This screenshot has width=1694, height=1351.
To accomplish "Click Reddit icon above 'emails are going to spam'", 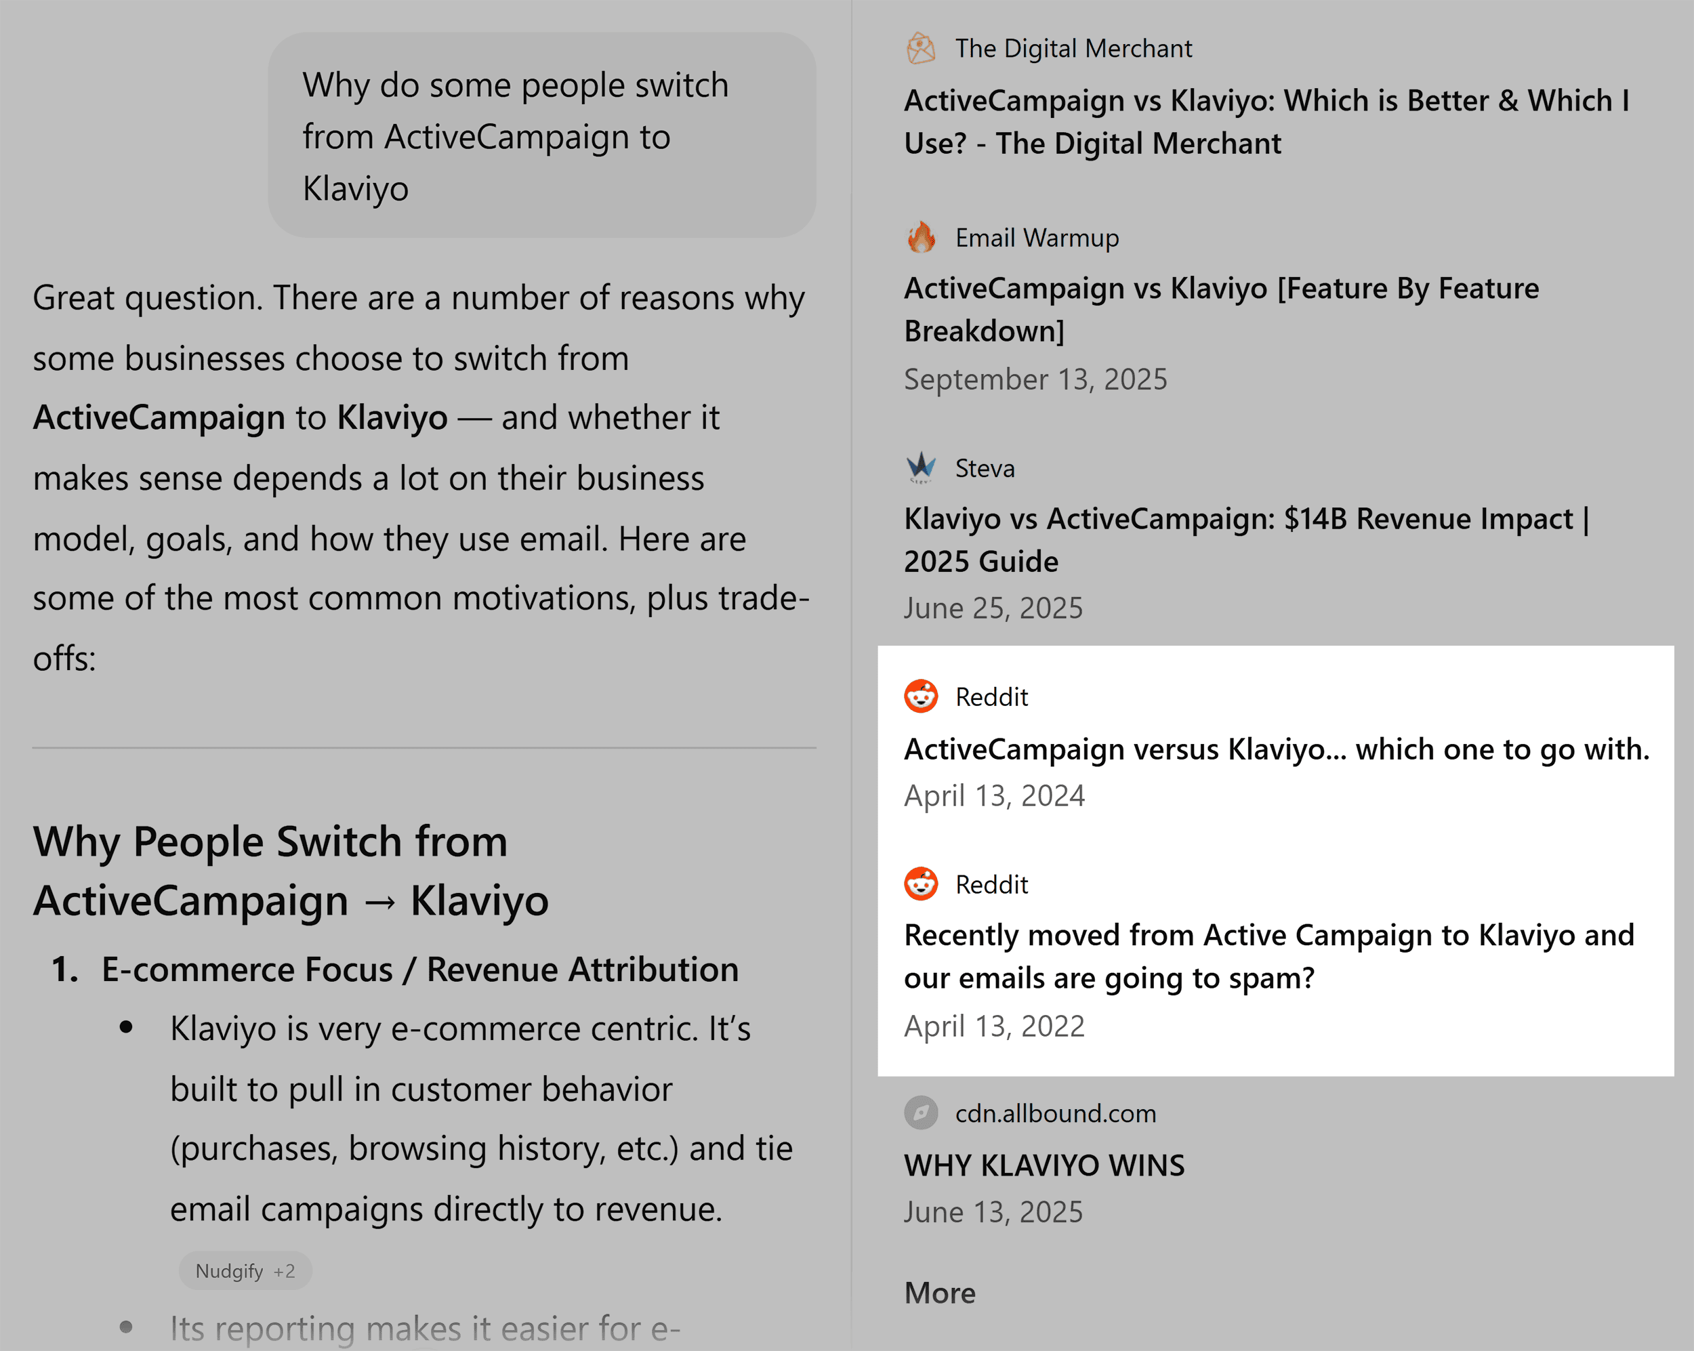I will [x=921, y=884].
